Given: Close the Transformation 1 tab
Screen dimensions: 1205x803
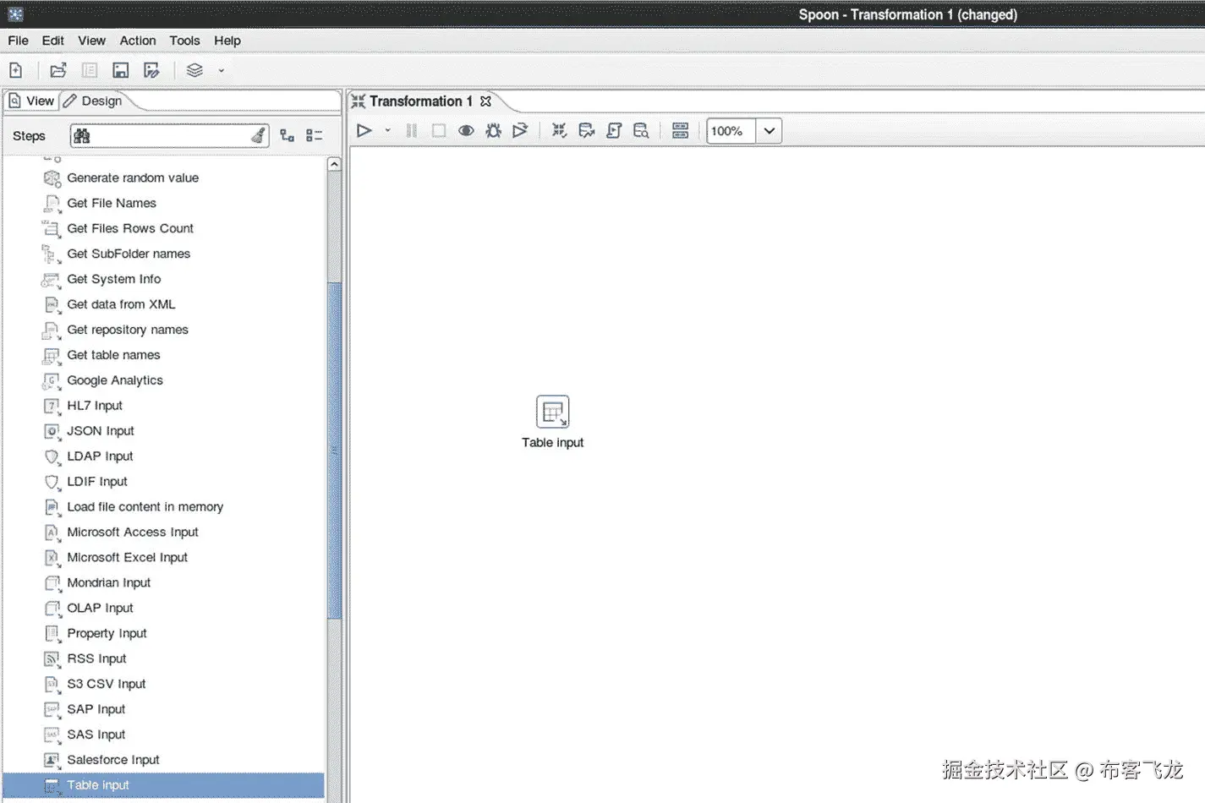Looking at the screenshot, I should (485, 101).
